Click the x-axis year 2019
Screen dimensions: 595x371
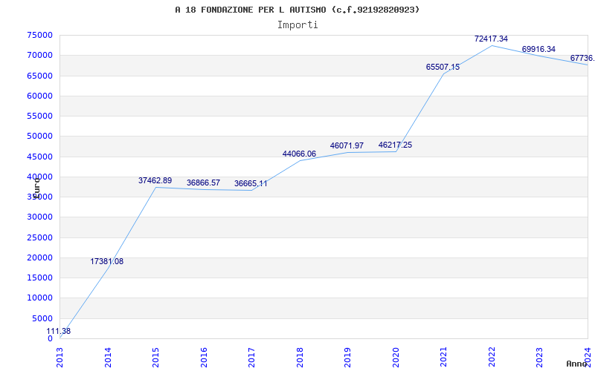[x=348, y=358]
